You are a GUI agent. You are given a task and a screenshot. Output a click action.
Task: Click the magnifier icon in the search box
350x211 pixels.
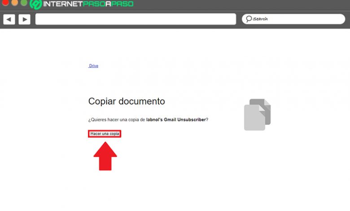tap(249, 19)
